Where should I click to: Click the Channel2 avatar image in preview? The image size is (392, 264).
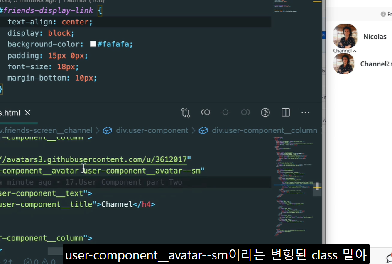pyautogui.click(x=343, y=64)
